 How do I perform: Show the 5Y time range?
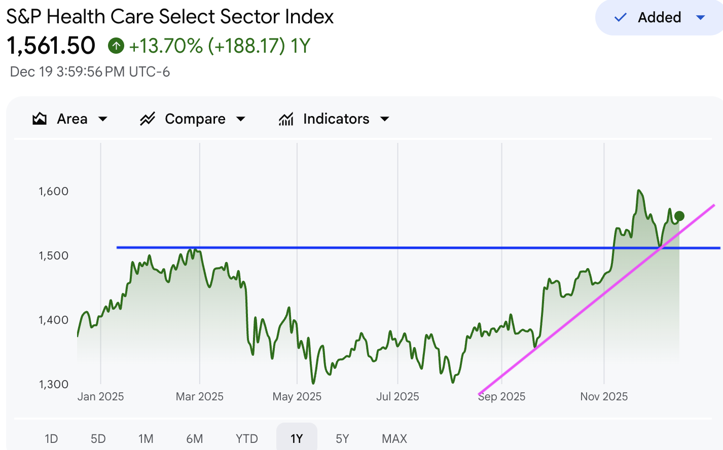click(x=343, y=438)
